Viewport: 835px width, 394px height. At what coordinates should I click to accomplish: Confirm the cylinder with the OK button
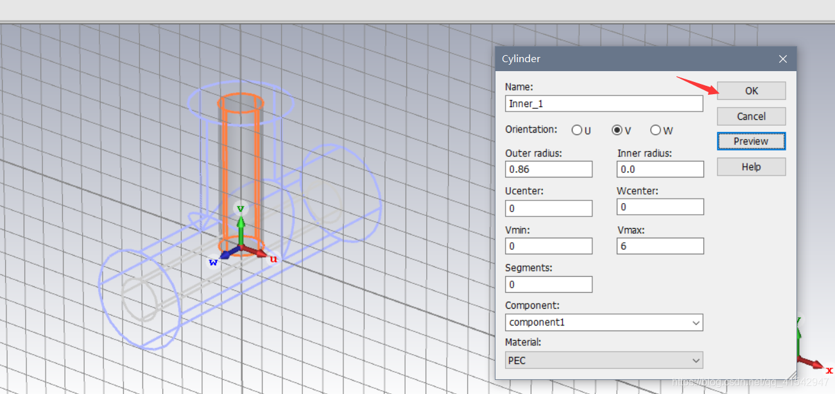(751, 91)
